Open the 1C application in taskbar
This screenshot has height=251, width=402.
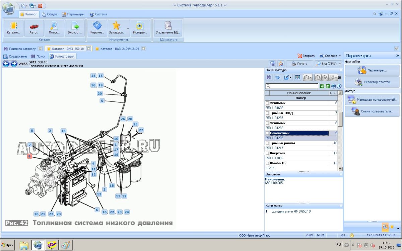52,245
